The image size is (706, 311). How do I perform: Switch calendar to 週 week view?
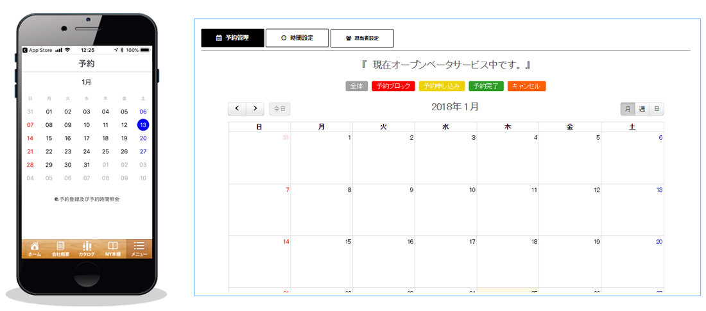[x=642, y=109]
